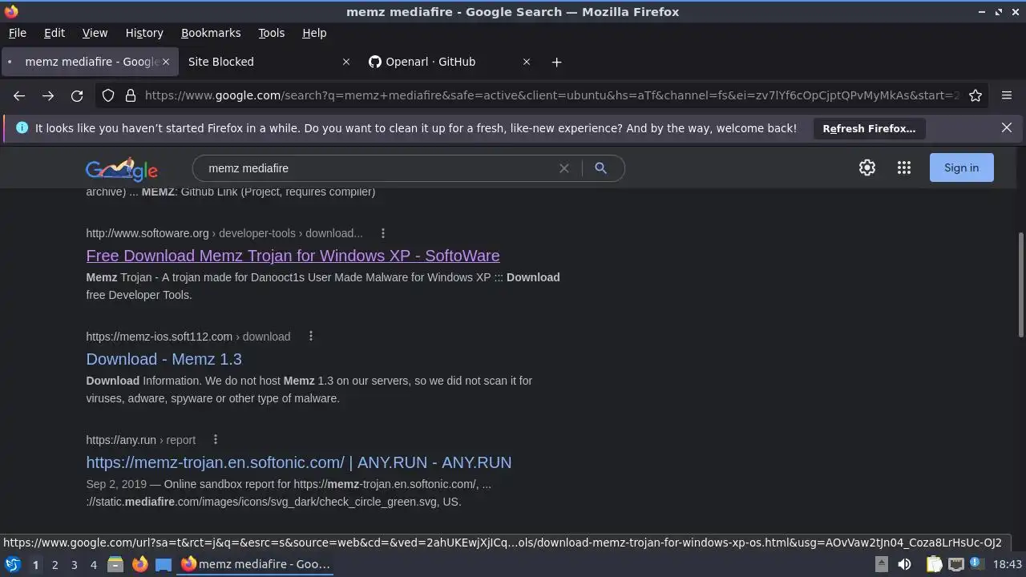
Task: Go forward one page
Action: [x=48, y=95]
